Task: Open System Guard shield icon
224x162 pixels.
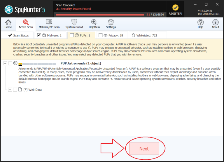Action: pos(74,24)
